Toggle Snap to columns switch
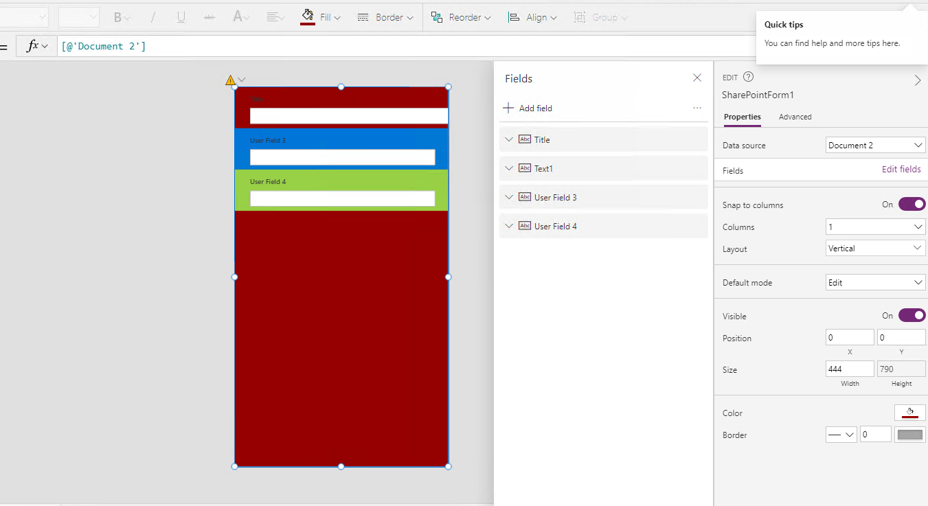The width and height of the screenshot is (928, 506). 912,204
